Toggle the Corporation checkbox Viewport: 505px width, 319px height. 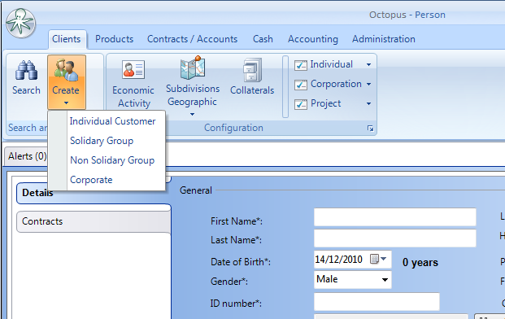pyautogui.click(x=301, y=85)
